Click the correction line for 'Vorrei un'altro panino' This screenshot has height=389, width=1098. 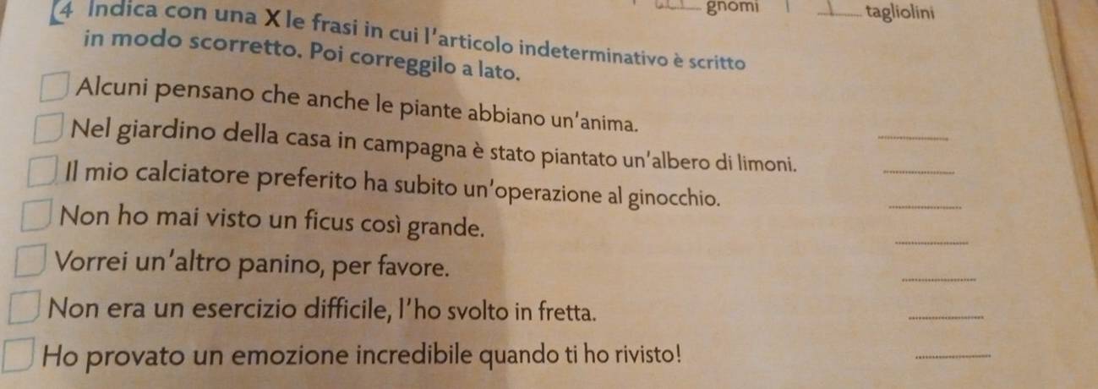pyautogui.click(x=938, y=279)
